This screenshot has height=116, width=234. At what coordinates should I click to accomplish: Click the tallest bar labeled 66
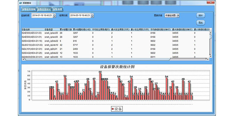(100, 86)
